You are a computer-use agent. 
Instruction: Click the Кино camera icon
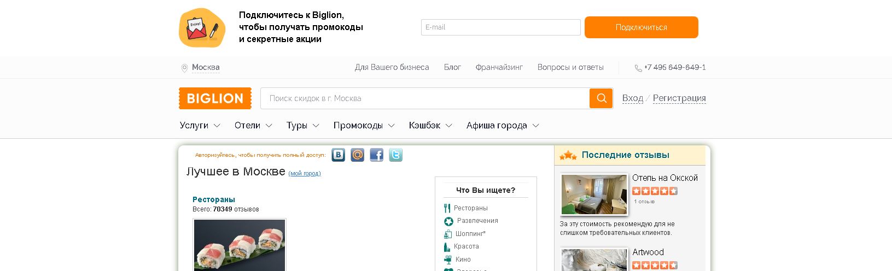(448, 260)
